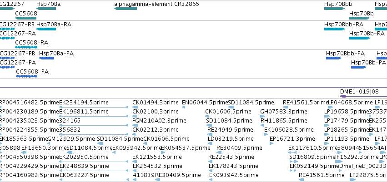Click the CG5608-PA protein arrows
The height and width of the screenshot is (182, 387).
[27, 76]
